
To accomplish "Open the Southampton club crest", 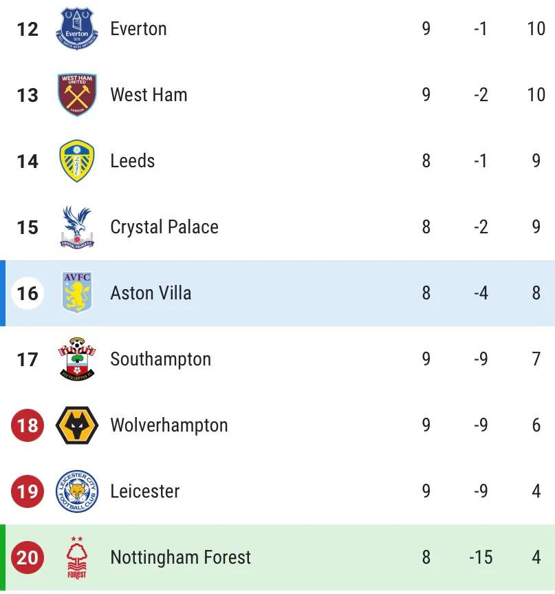I will coord(77,359).
